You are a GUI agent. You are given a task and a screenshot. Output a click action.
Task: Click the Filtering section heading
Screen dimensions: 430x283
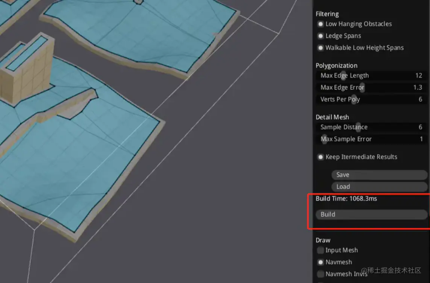click(327, 14)
